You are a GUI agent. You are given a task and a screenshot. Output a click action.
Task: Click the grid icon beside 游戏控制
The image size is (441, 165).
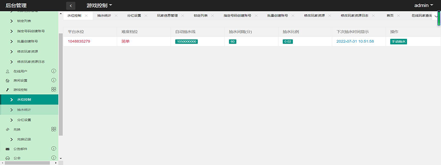tap(53, 89)
